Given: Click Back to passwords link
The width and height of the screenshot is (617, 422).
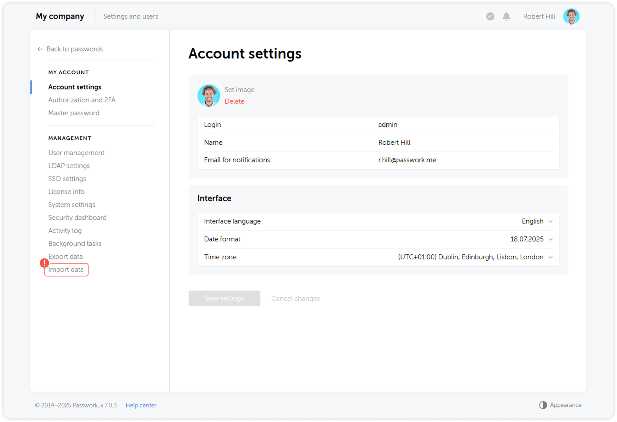Looking at the screenshot, I should click(74, 49).
